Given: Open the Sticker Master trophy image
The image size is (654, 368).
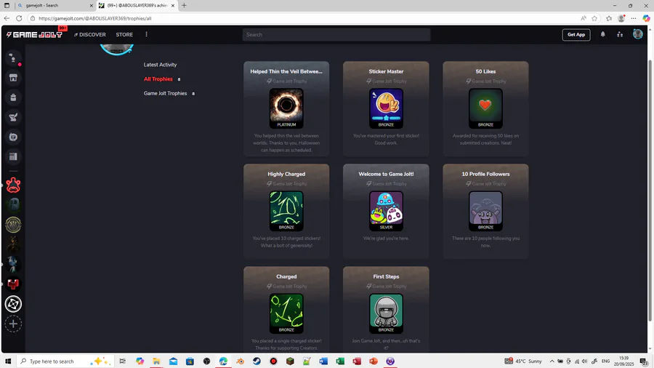Looking at the screenshot, I should (386, 108).
